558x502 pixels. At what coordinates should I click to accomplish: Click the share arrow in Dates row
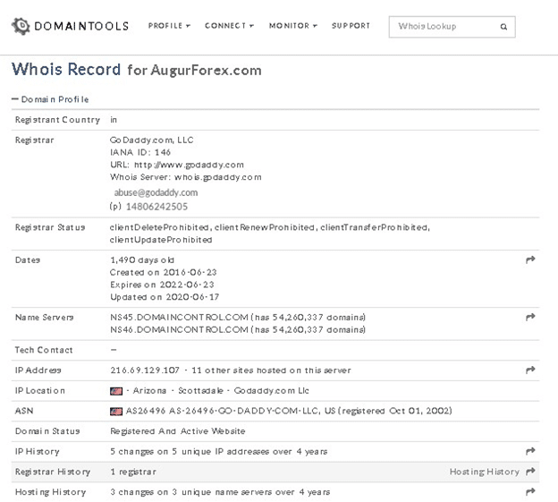(530, 260)
